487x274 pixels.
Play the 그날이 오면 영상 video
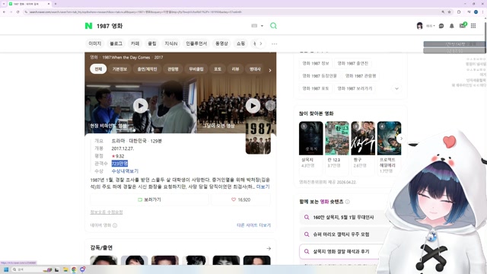pyautogui.click(x=253, y=106)
